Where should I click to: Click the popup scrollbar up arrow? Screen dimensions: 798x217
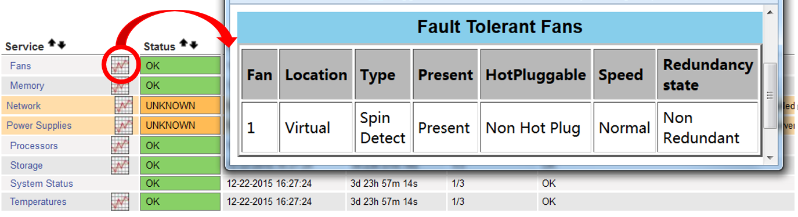click(770, 12)
